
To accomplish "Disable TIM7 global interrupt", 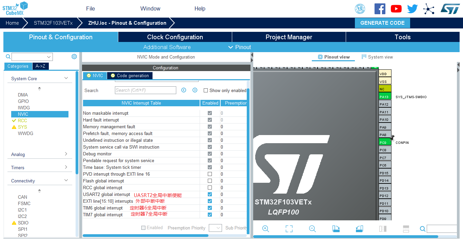I will point(210,215).
